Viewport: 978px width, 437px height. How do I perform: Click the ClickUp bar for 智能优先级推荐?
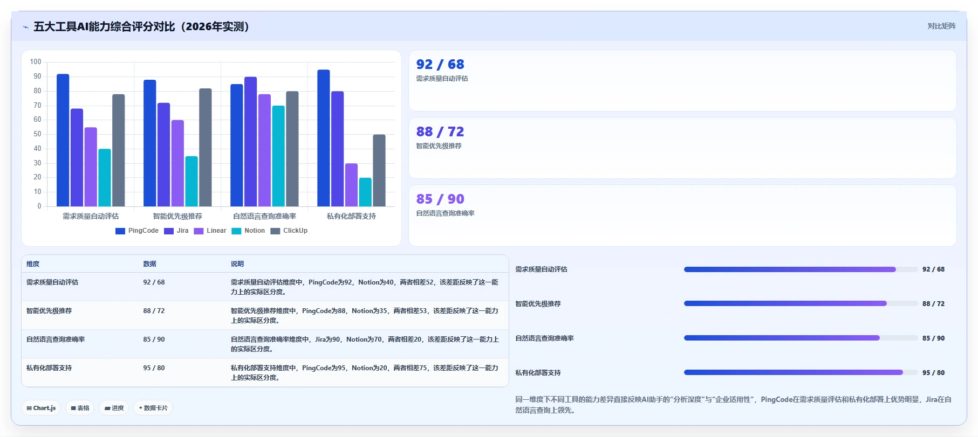pyautogui.click(x=206, y=147)
